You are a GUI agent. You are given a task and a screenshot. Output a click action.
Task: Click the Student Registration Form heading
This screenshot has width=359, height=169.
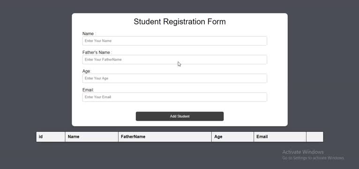pos(179,22)
